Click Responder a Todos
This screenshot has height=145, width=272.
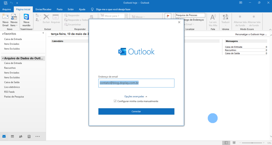[x=76, y=20]
